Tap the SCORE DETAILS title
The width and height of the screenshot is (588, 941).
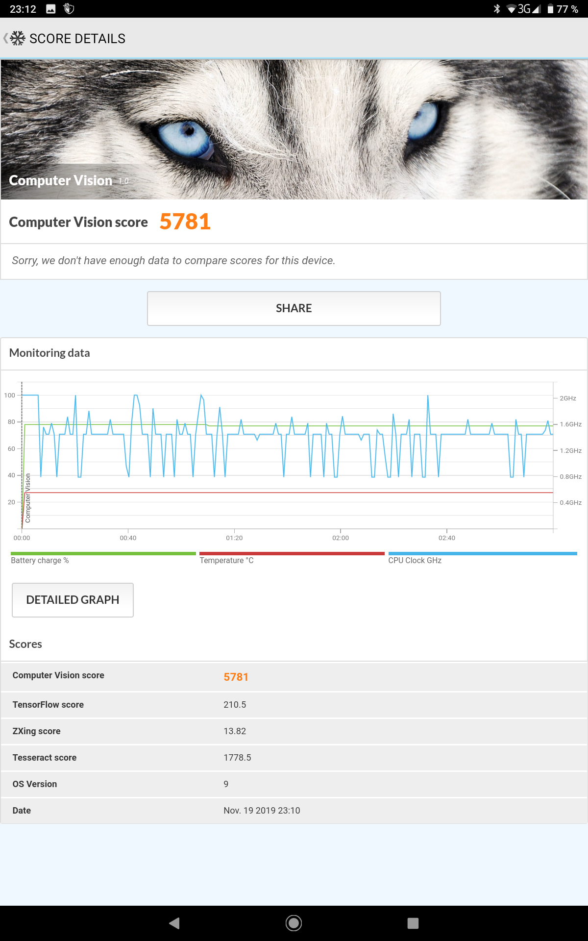coord(77,39)
